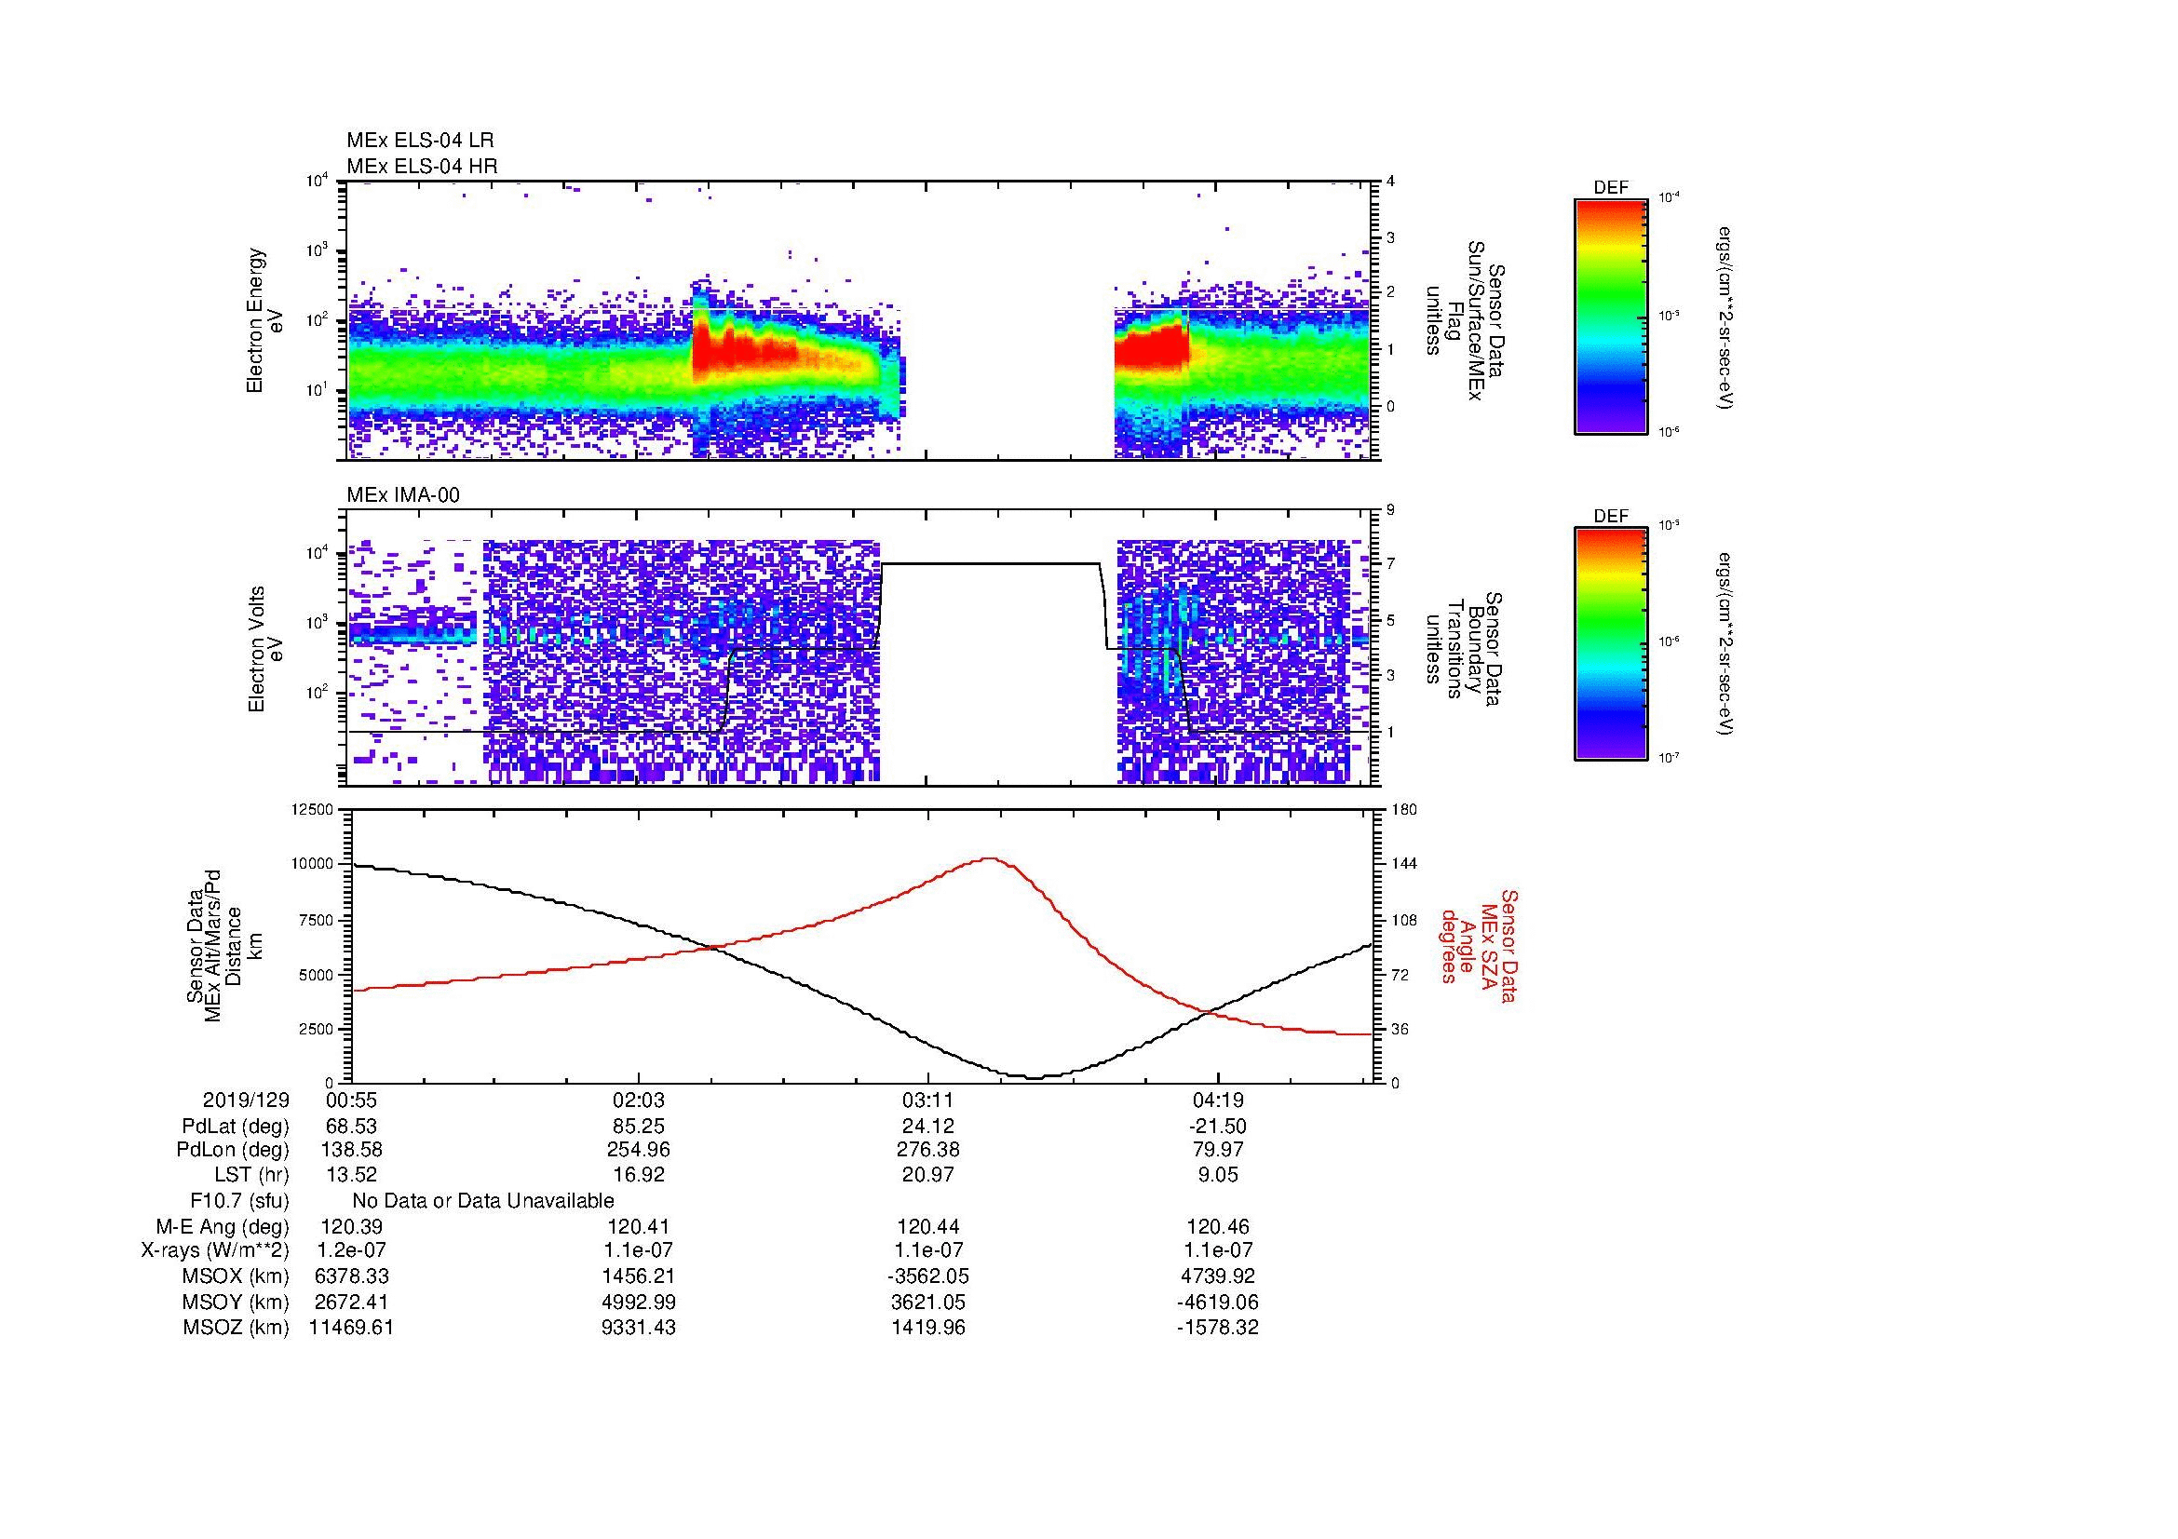
Task: Select the time tick label "04:19"
Action: coord(1217,1100)
